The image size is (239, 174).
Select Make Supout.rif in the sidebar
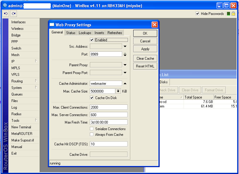point(24,140)
